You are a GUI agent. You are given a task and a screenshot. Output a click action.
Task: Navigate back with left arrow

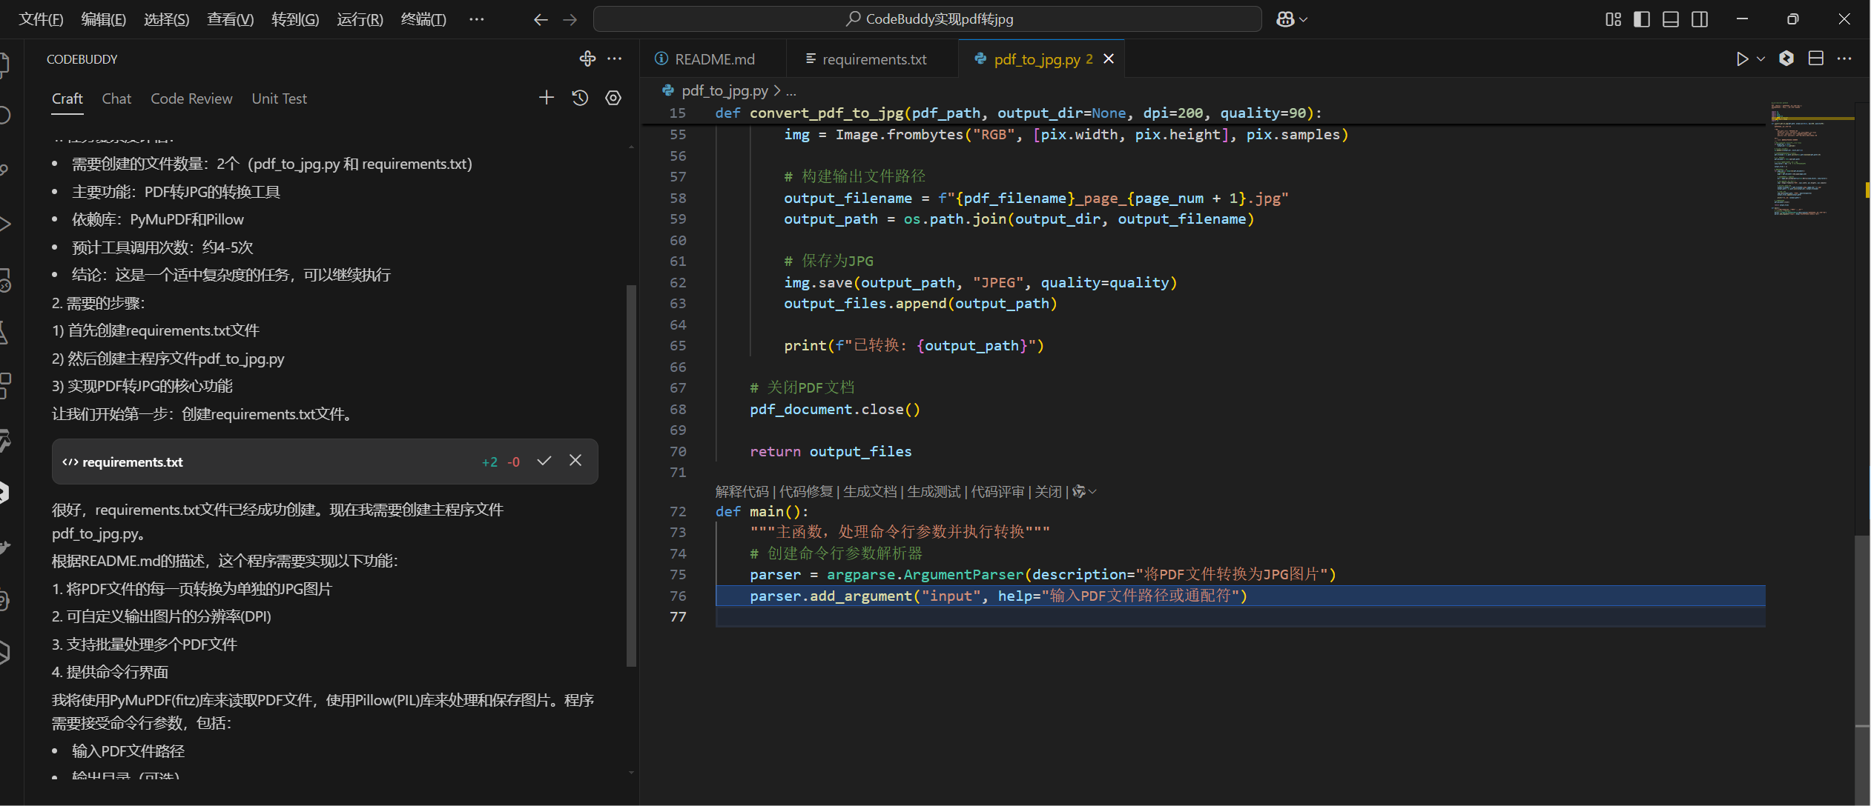(541, 19)
